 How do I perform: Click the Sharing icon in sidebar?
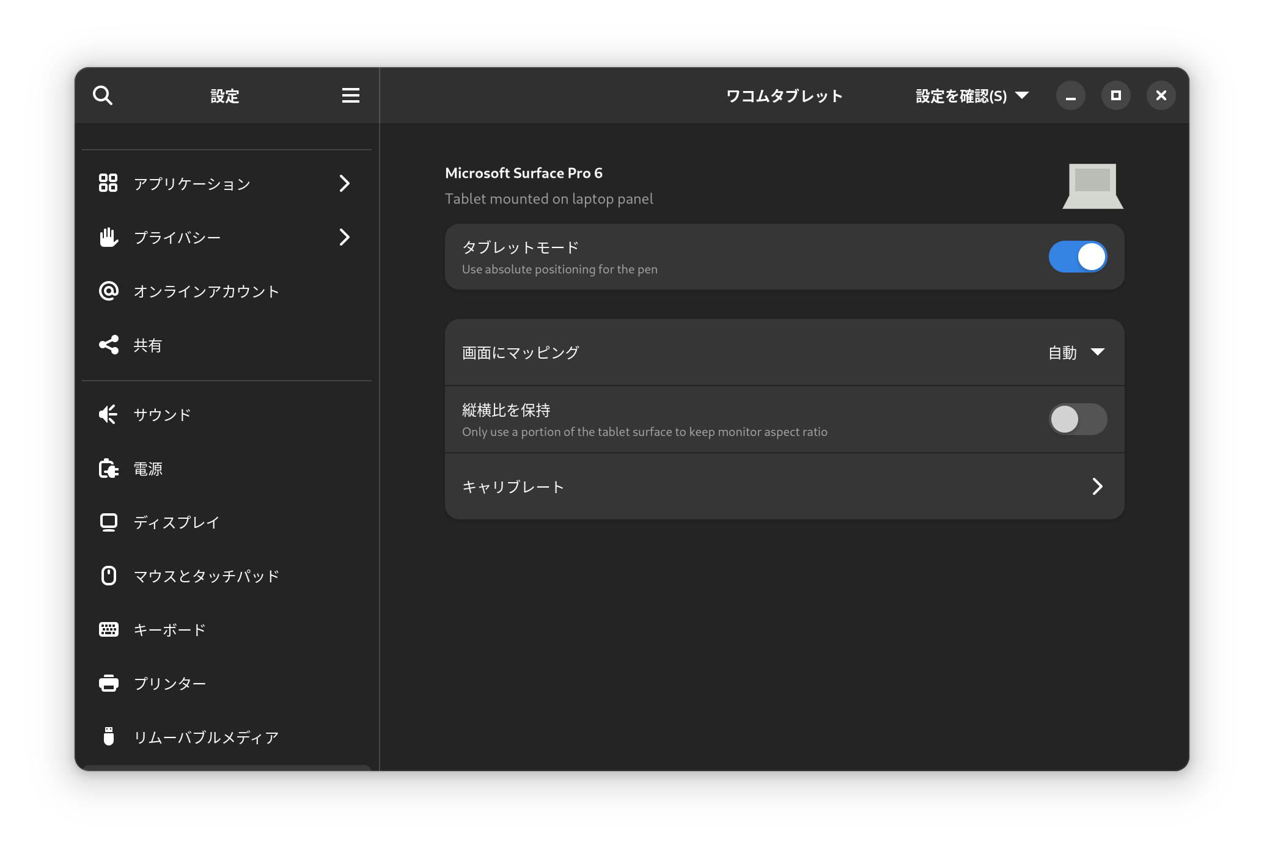coord(108,345)
